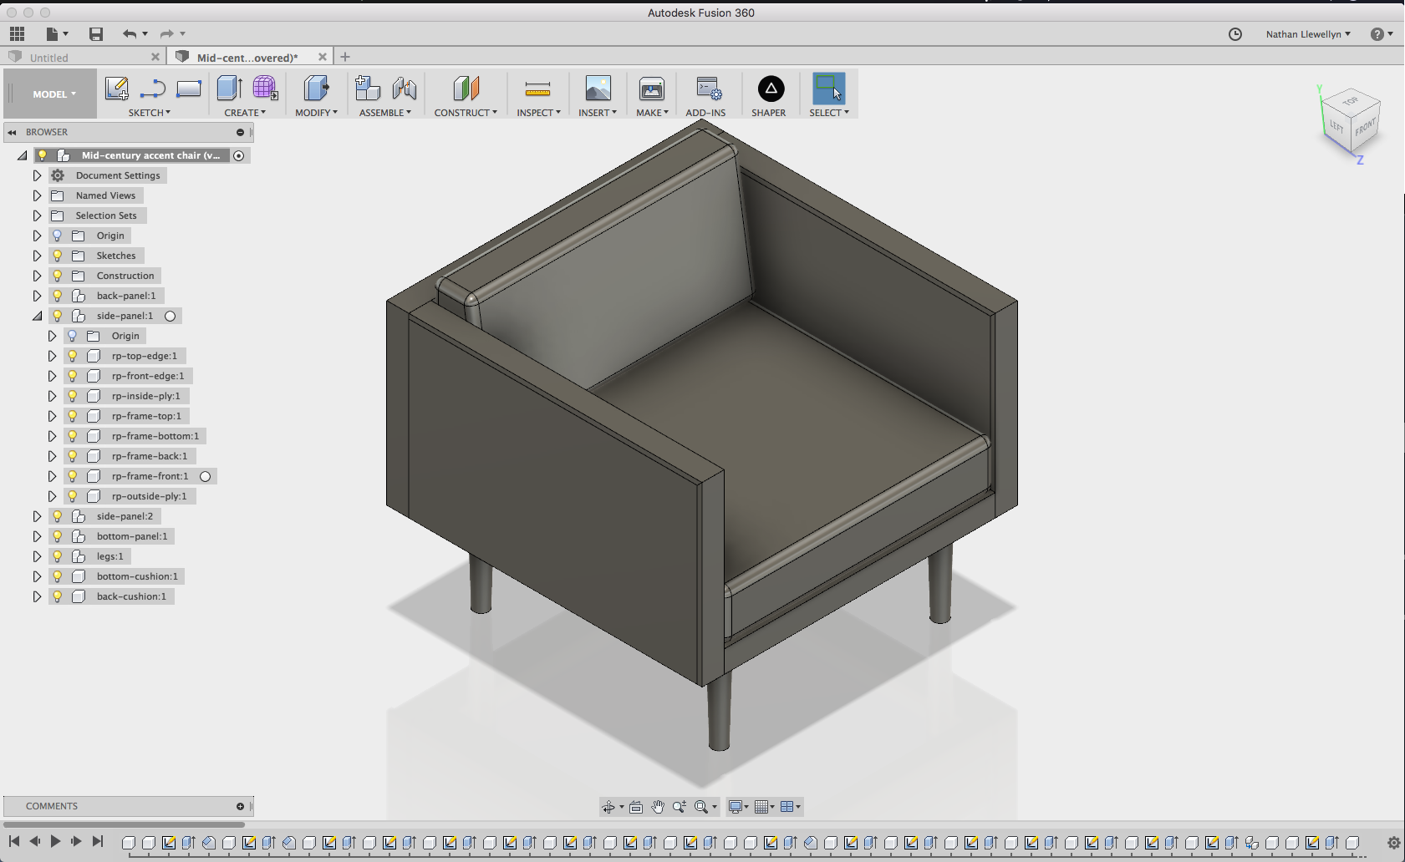Click the Offset Plane construct icon
This screenshot has height=862, width=1405.
click(x=466, y=89)
